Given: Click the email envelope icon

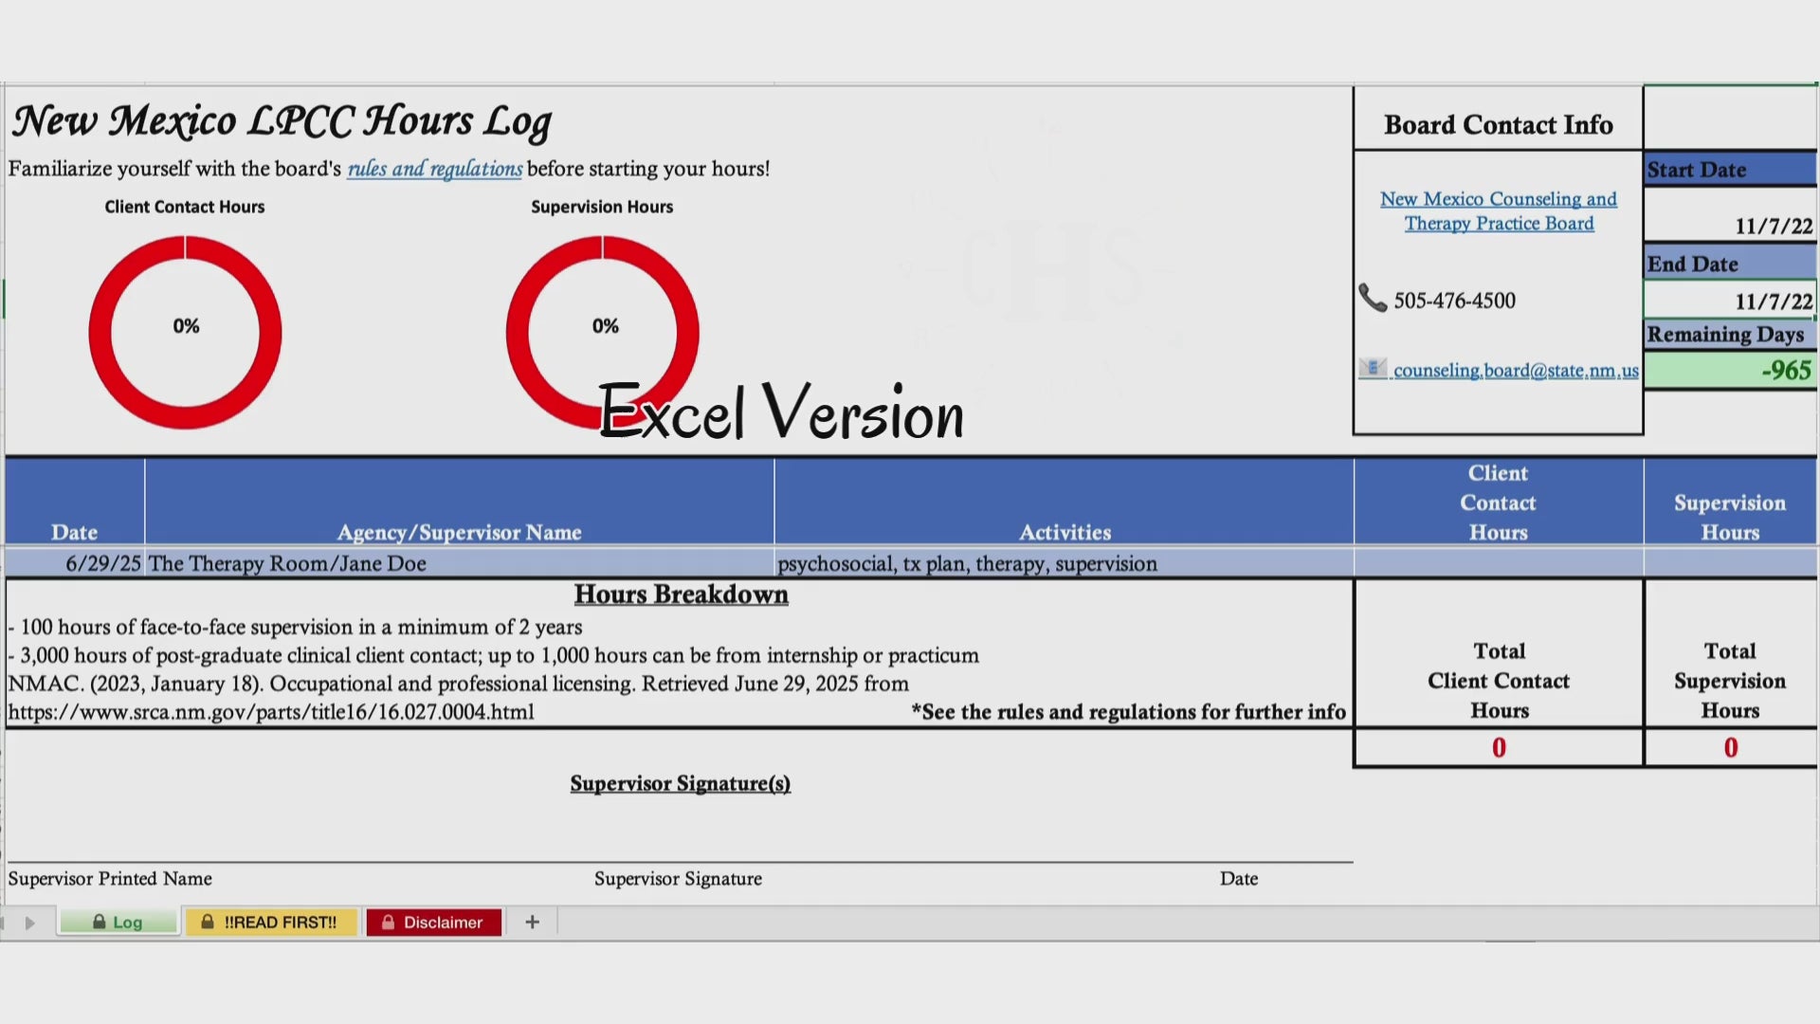Looking at the screenshot, I should 1373,368.
